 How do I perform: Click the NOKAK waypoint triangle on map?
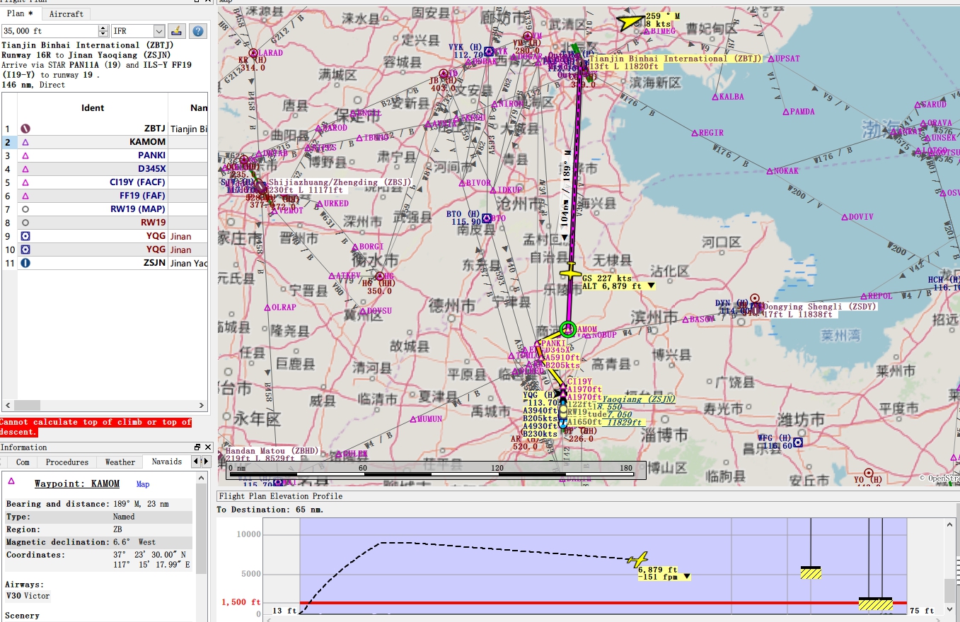769,170
